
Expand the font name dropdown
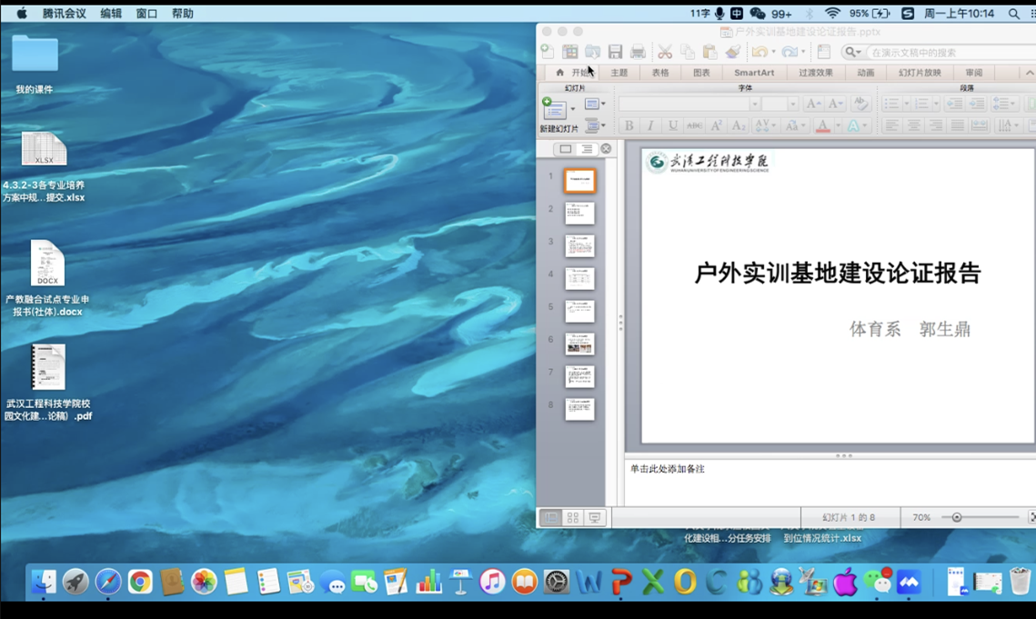point(754,105)
